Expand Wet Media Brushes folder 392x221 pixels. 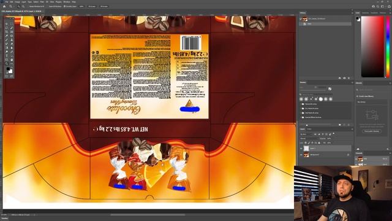301,113
